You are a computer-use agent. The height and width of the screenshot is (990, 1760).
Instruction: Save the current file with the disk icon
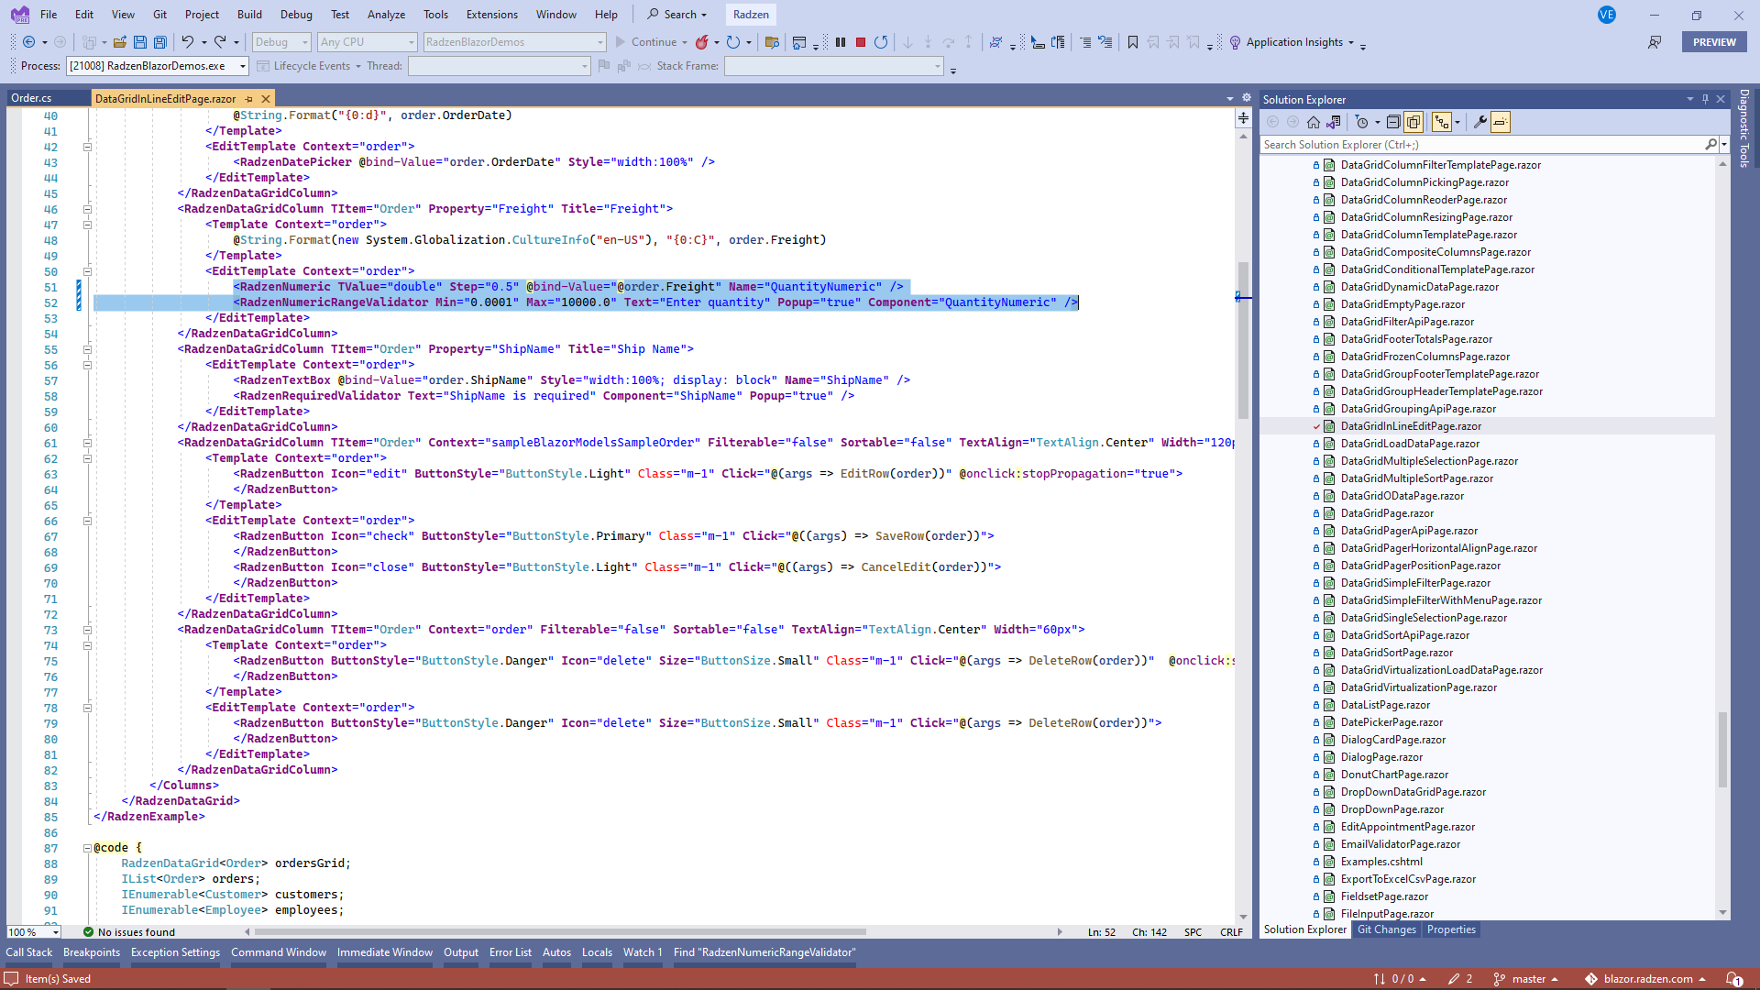140,42
